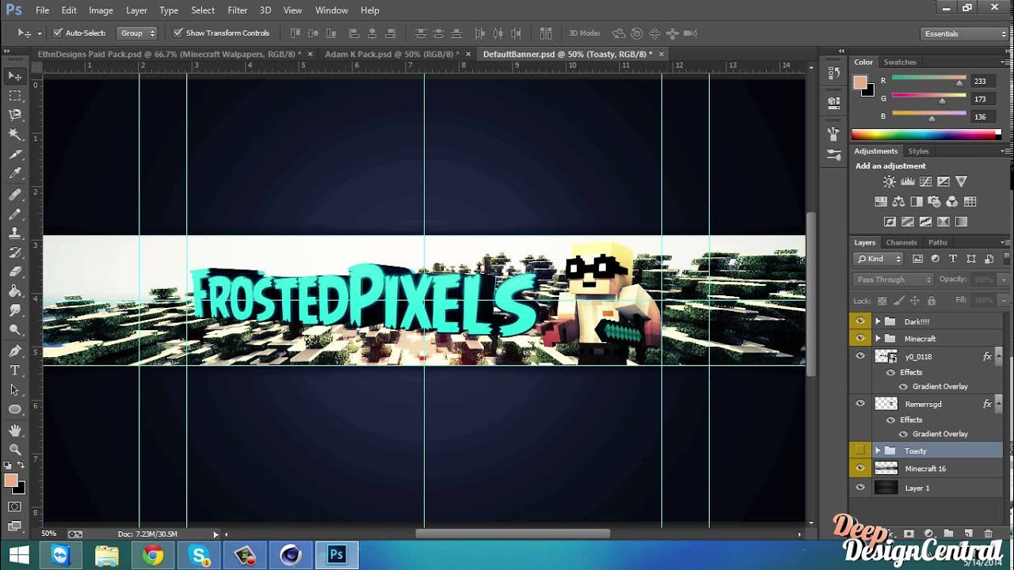Viewport: 1014px width, 570px height.
Task: Select the Brush tool
Action: tap(15, 215)
